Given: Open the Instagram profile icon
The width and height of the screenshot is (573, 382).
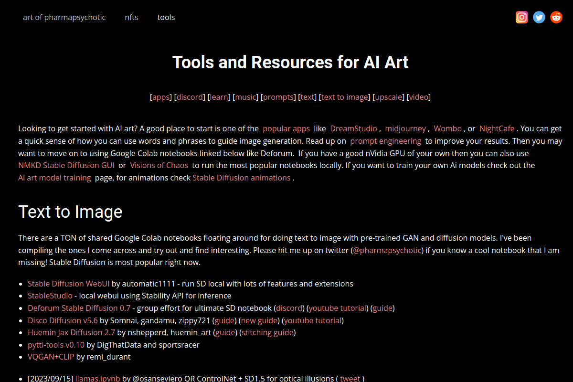Looking at the screenshot, I should coord(522,17).
